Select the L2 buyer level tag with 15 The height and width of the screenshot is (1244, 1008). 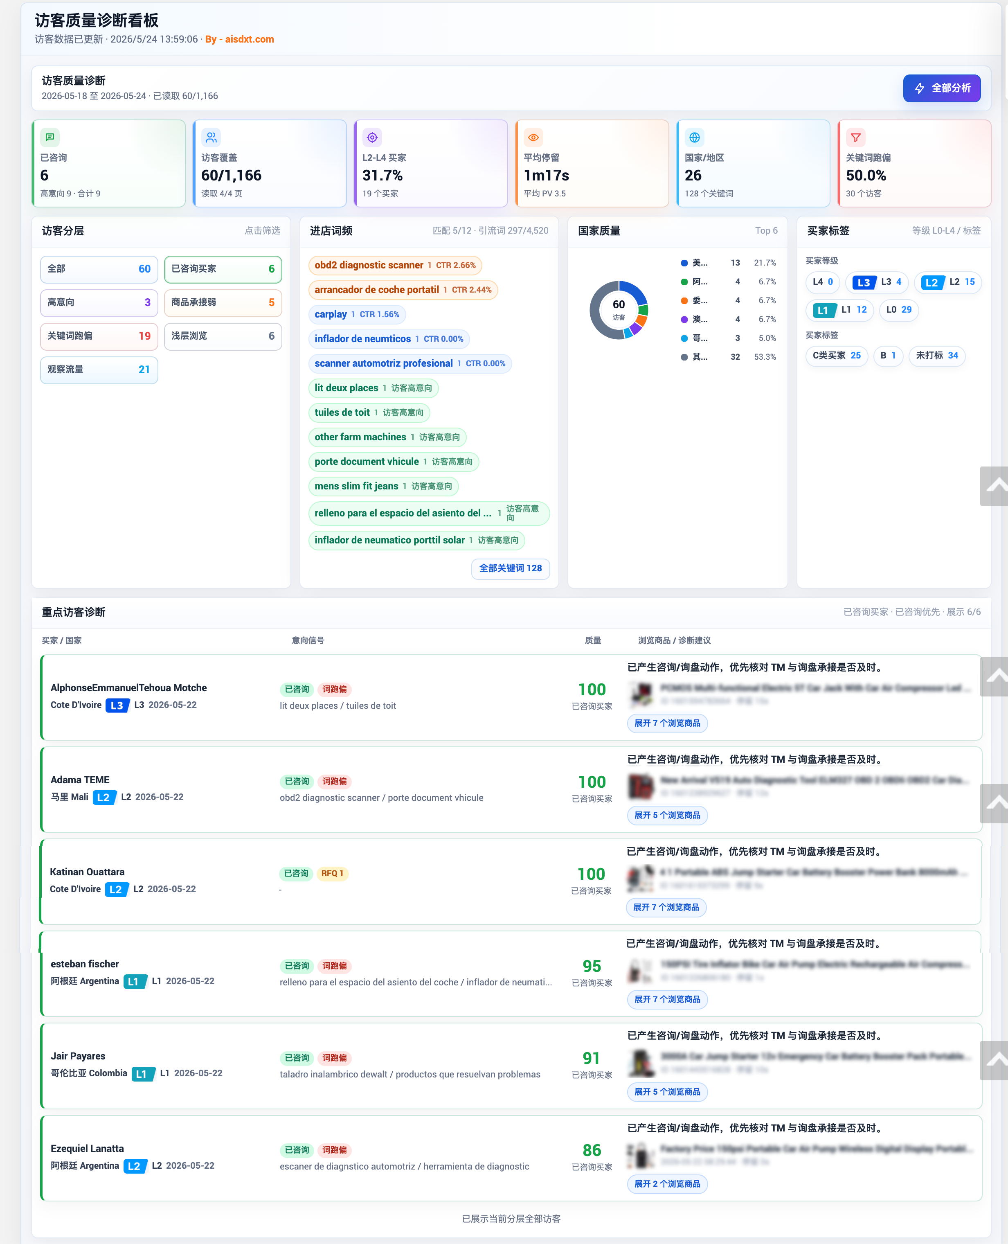click(x=947, y=282)
